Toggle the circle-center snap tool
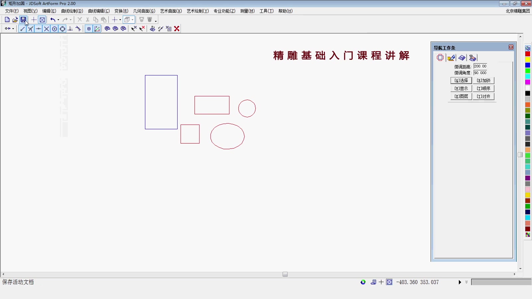Image resolution: width=532 pixels, height=299 pixels. 54,29
